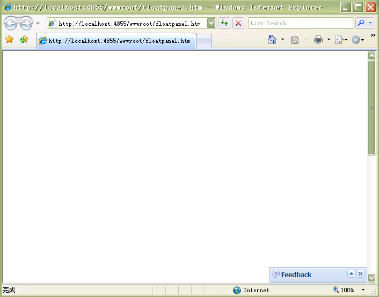Show more toolbar commands chevron
379x297 pixels.
coord(373,35)
